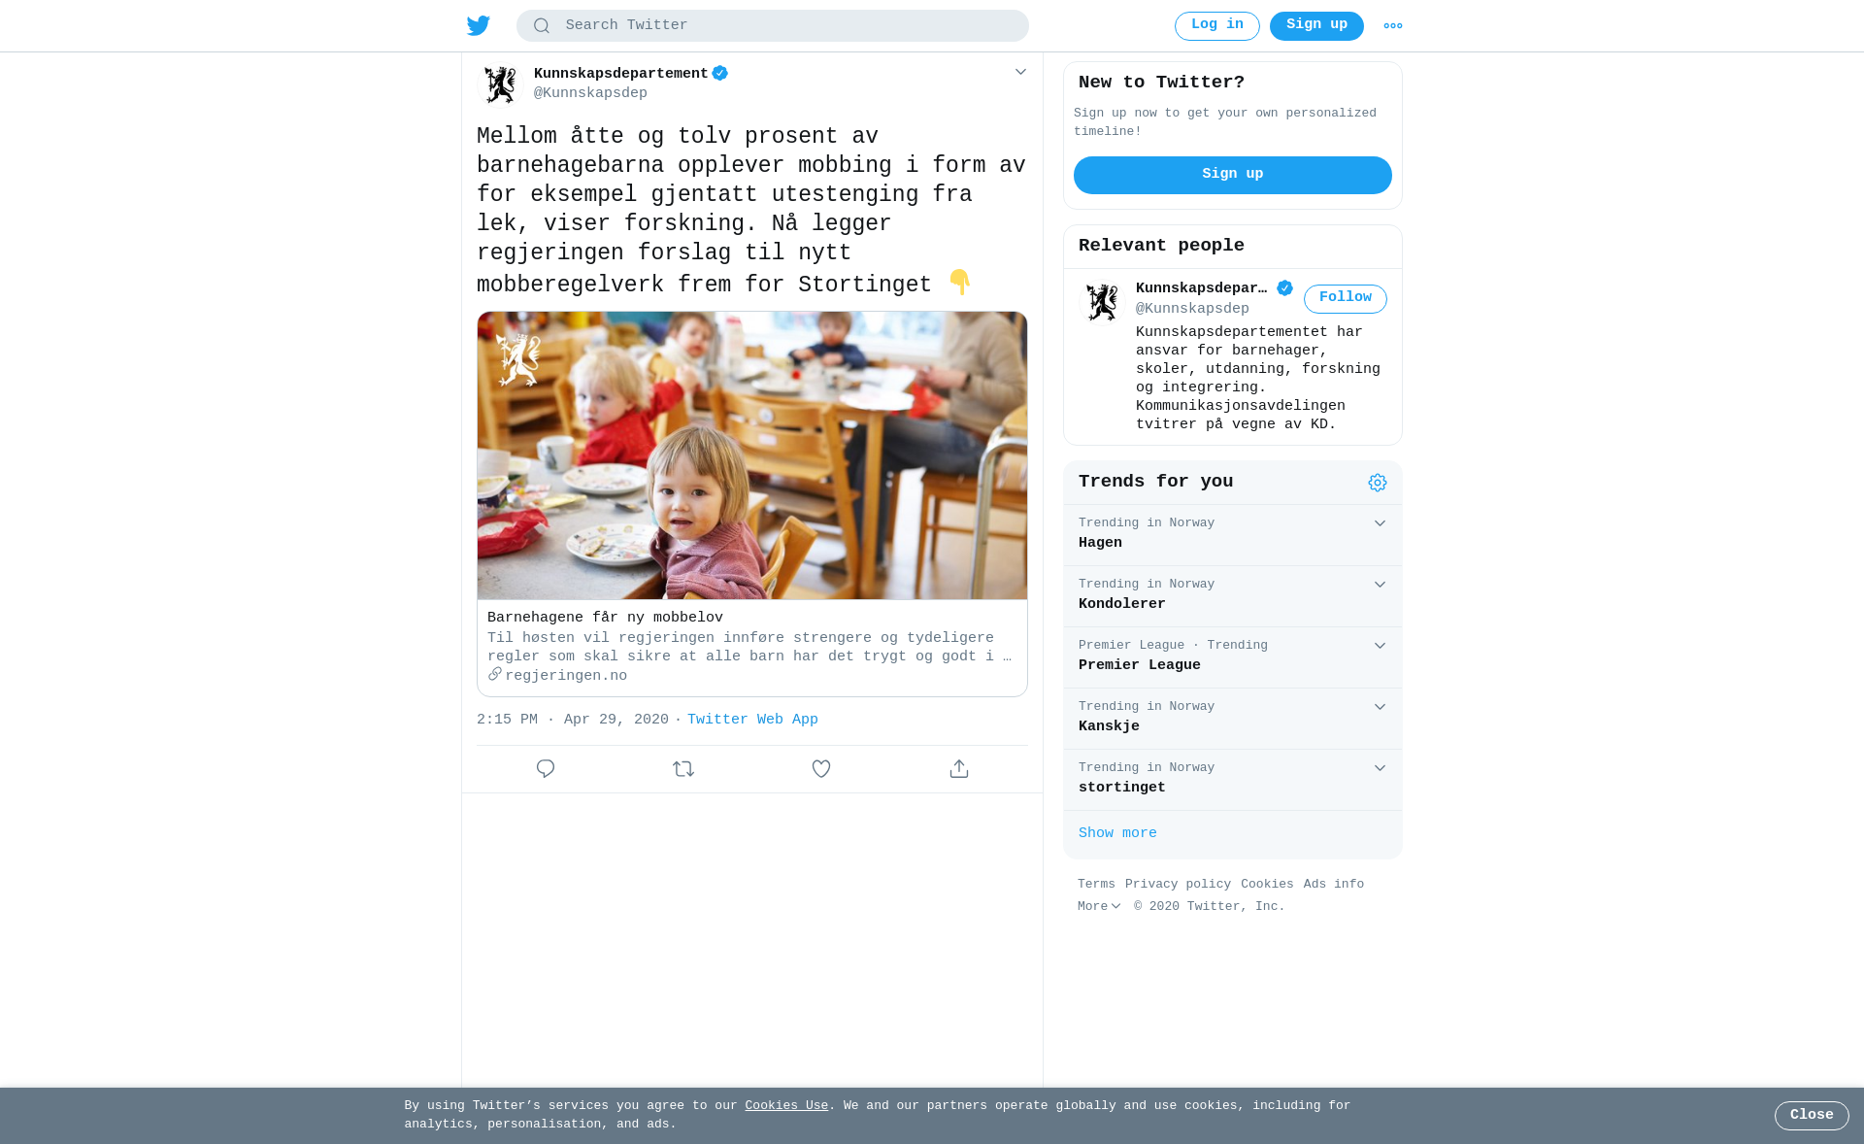
Task: Open the Kondolerer trending topic
Action: (x=1233, y=596)
